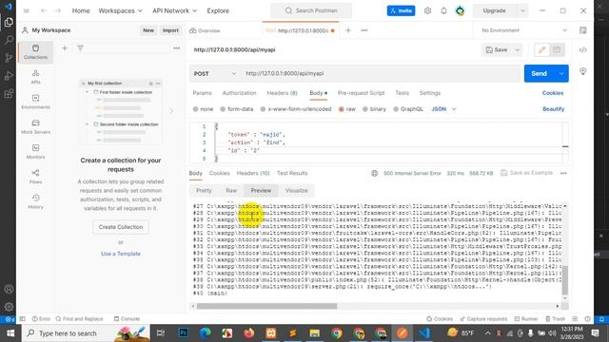Click the Import button
609x342 pixels.
(170, 30)
